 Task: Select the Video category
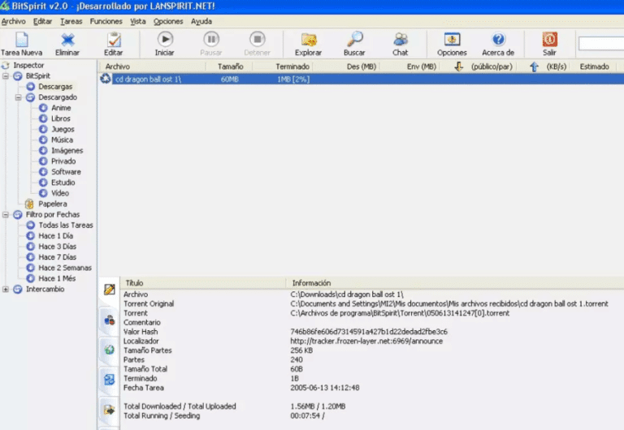pos(60,194)
